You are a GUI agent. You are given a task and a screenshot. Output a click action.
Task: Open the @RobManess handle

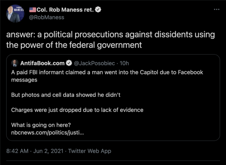(x=47, y=18)
